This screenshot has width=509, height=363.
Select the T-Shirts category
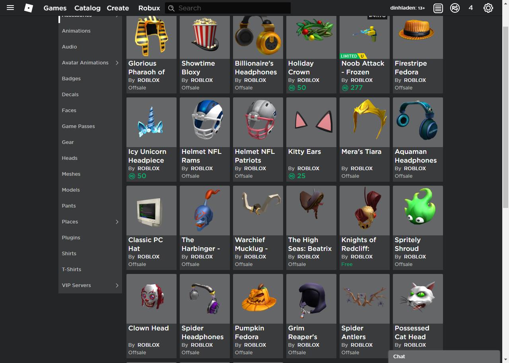pos(72,269)
